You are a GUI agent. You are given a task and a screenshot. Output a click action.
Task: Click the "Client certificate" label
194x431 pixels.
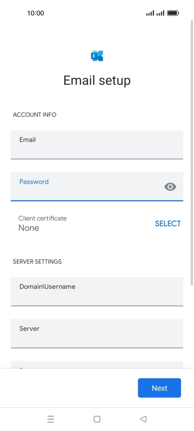tap(43, 218)
